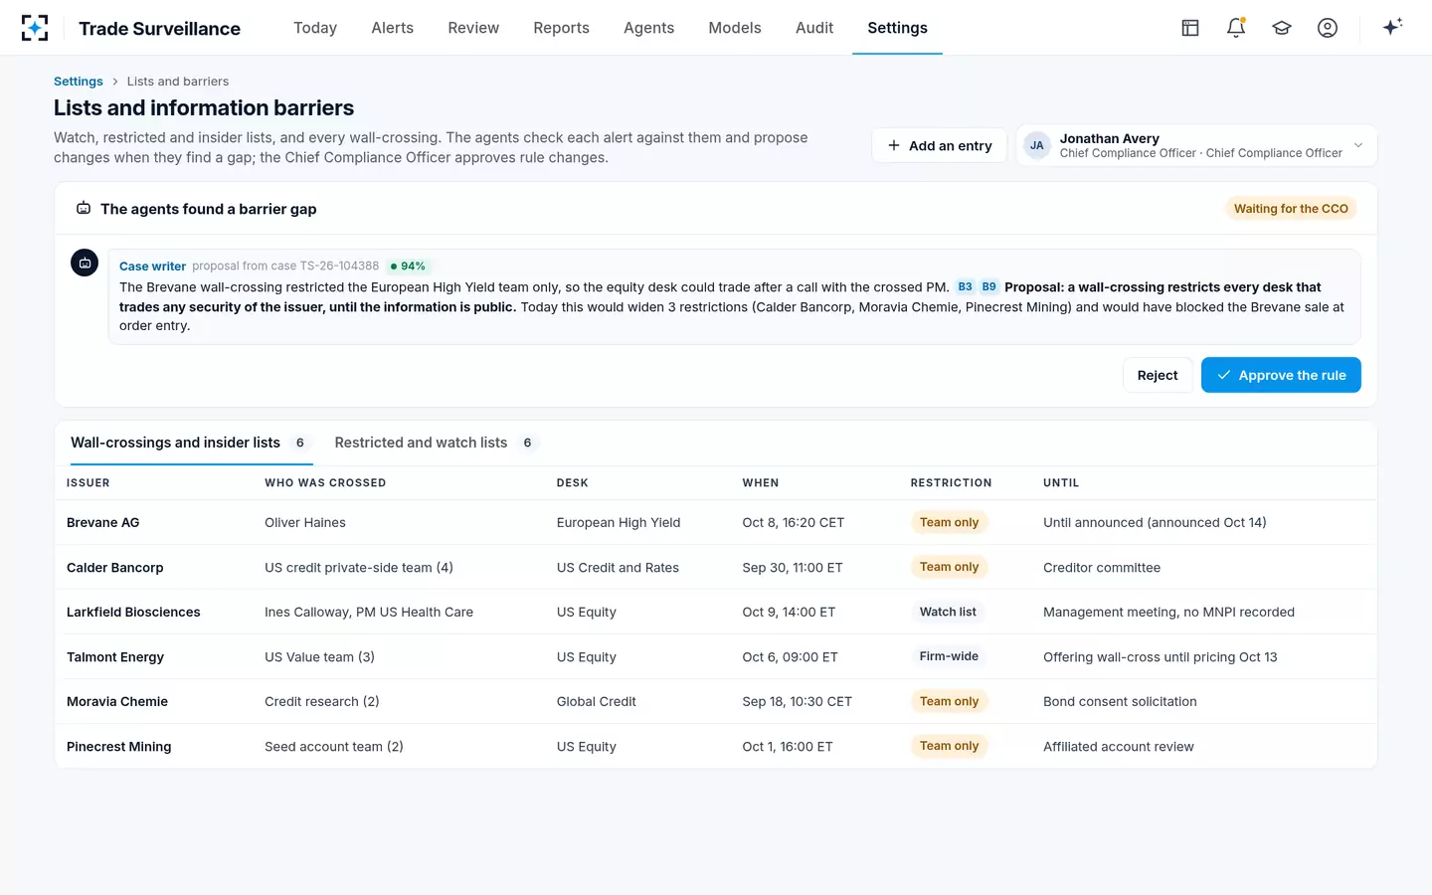Open the Audit section
The width and height of the screenshot is (1432, 895).
tap(814, 28)
